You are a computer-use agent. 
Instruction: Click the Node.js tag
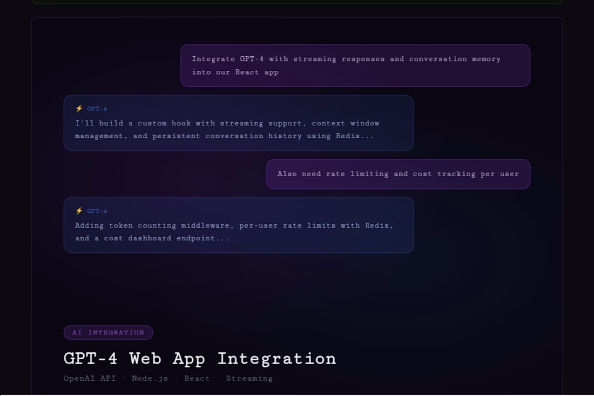coord(150,378)
